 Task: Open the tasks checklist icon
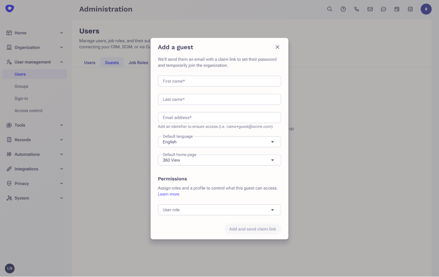click(410, 9)
